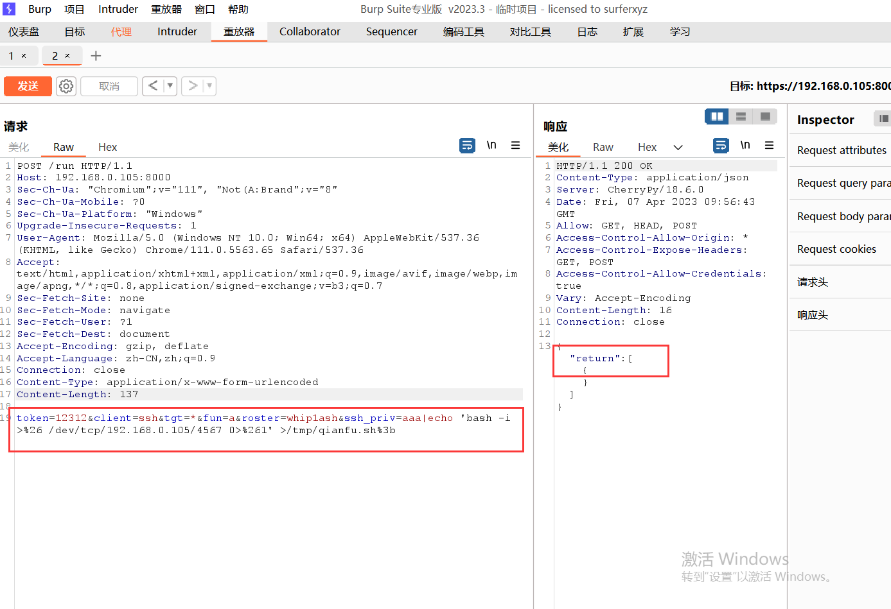Switch to the 扩展 tab
Viewport: 891px width, 609px height.
(633, 31)
